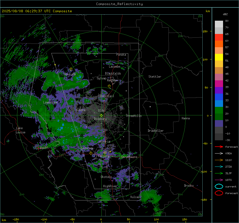Pick the light gray 70-80 dBZ swatch

tap(219, 24)
